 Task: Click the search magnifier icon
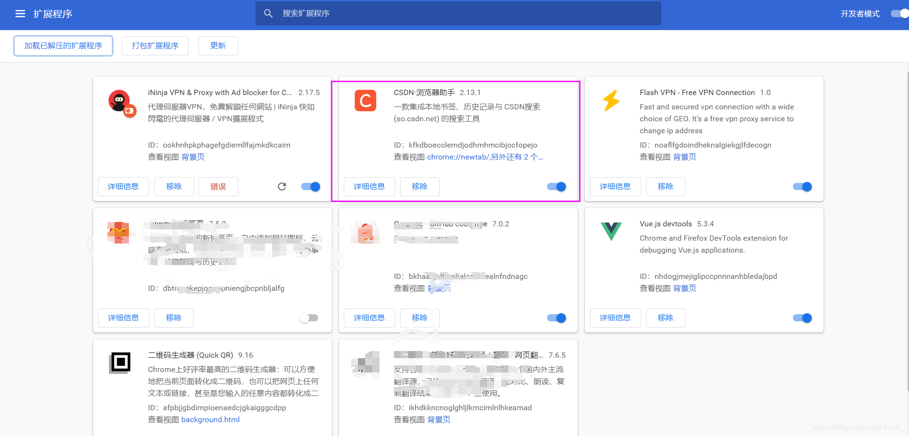pos(268,13)
